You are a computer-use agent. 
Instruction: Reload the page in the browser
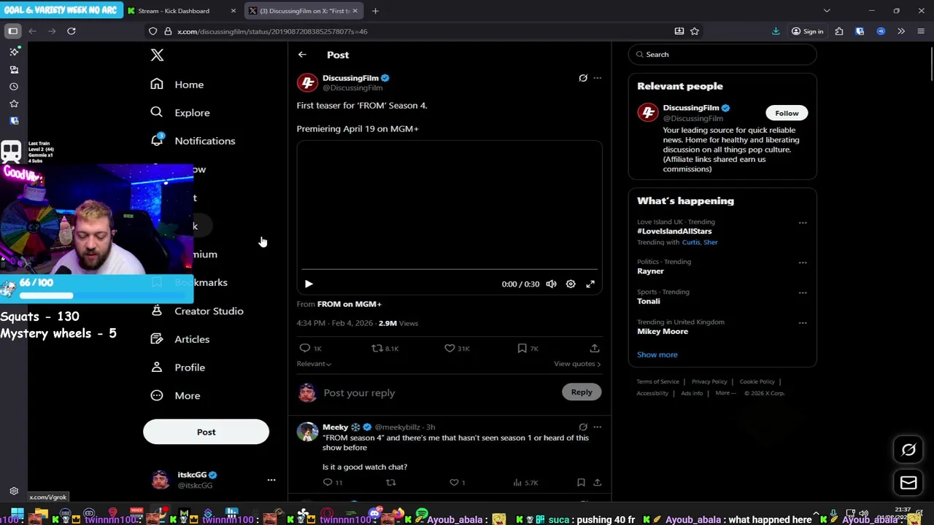(72, 31)
